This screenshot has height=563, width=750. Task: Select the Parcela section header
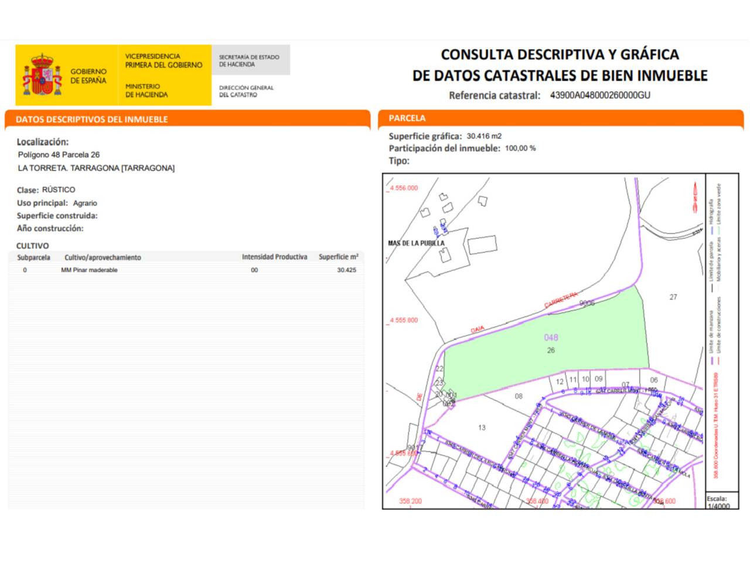click(x=407, y=118)
